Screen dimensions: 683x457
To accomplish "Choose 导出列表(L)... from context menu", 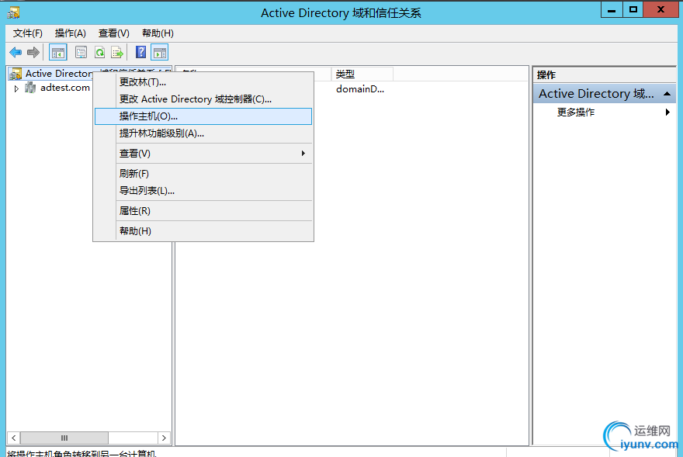I will pos(203,190).
